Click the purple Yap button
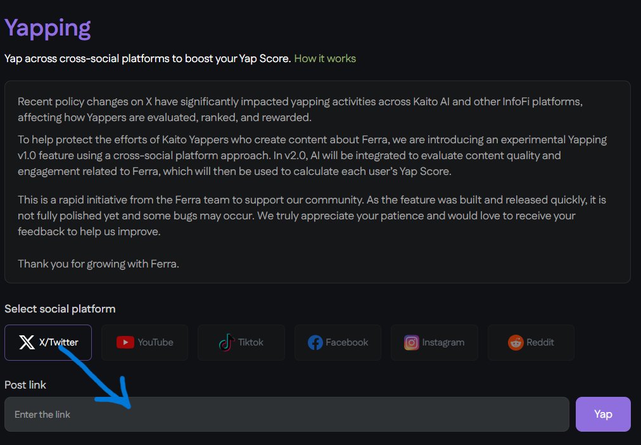The height and width of the screenshot is (445, 641). [x=603, y=414]
